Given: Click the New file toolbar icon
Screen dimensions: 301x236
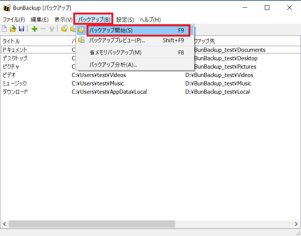Looking at the screenshot, I should pos(4,29).
